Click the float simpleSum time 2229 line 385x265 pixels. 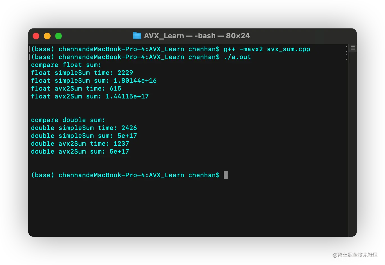tap(82, 73)
